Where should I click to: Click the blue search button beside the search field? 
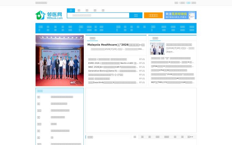tap(136, 15)
